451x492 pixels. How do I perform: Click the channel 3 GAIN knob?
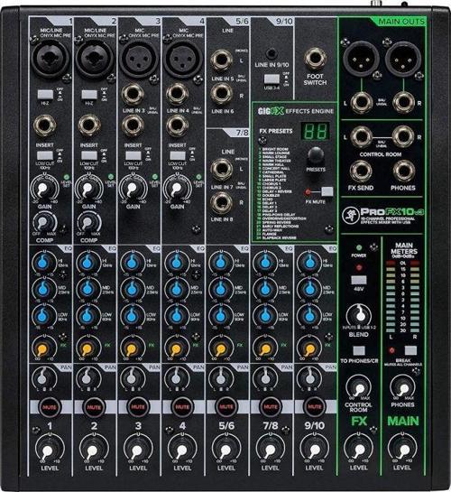[133, 189]
